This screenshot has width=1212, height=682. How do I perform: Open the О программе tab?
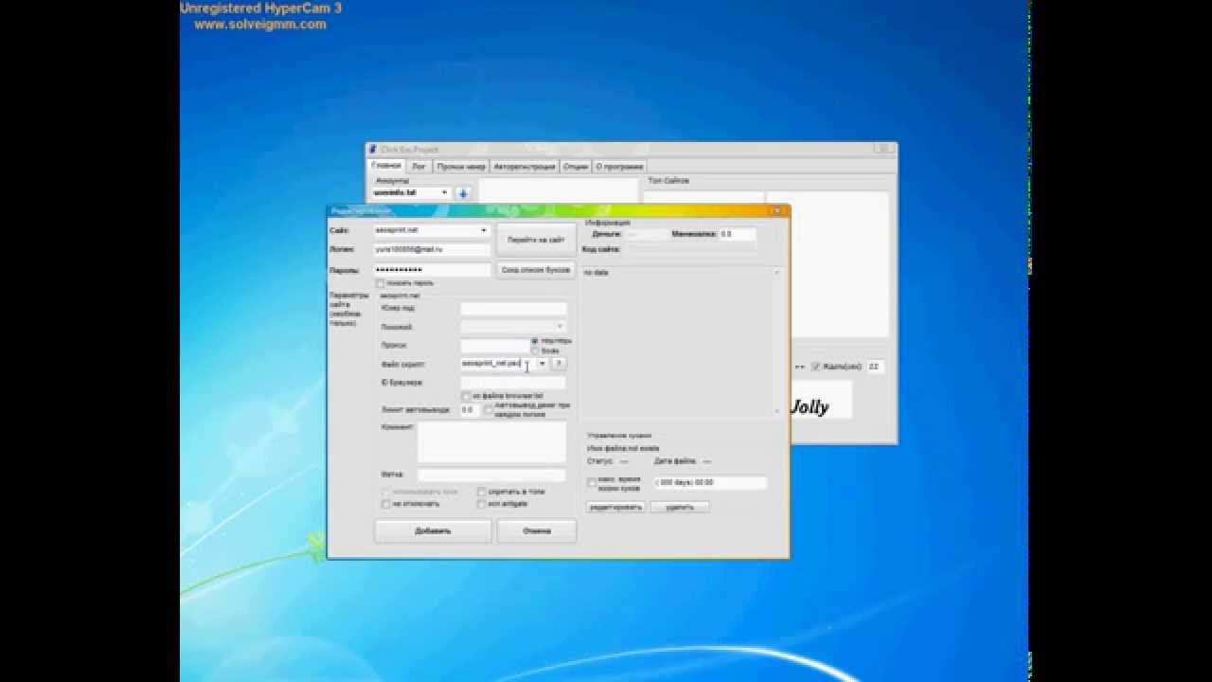point(619,167)
